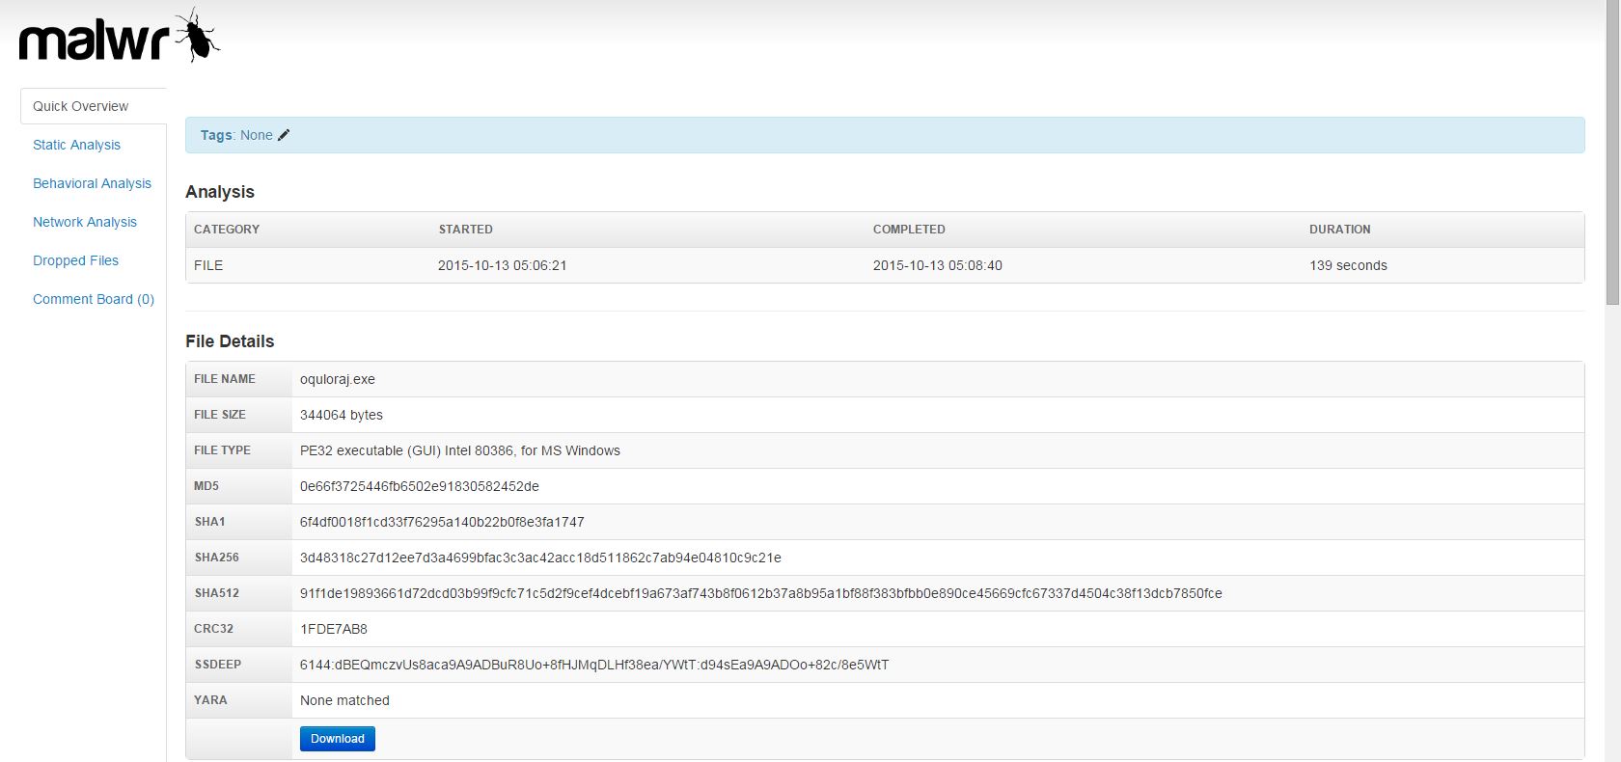The image size is (1621, 762).
Task: Edit tags with the pencil icon
Action: pos(284,135)
